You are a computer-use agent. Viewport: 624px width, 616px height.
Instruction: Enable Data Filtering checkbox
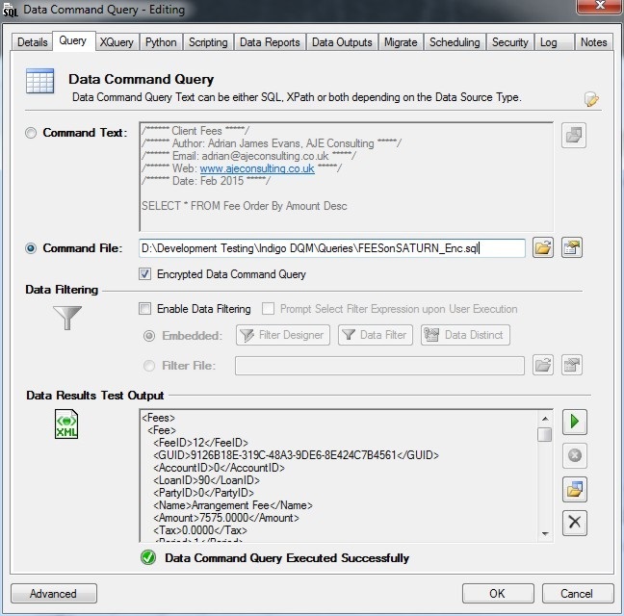pos(145,309)
